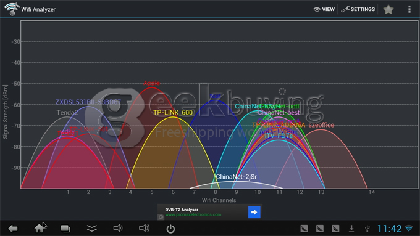Tap the third notification tray icon
This screenshot has width=420, height=236.
[x=335, y=229]
